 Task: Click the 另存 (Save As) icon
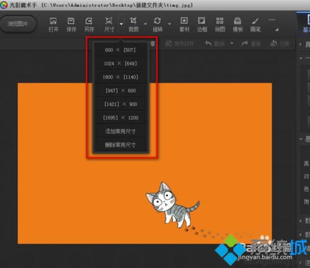coord(89,25)
